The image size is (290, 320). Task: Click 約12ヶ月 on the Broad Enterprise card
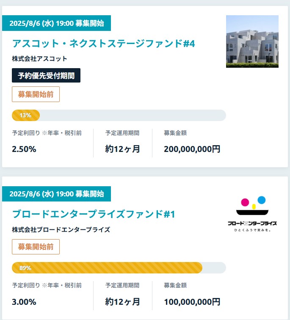point(122,302)
